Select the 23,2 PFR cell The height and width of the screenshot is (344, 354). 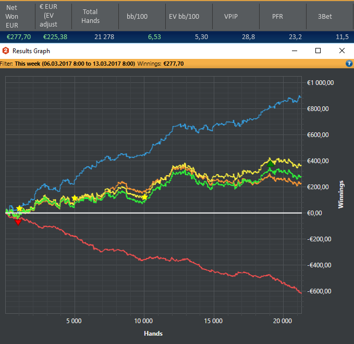295,37
